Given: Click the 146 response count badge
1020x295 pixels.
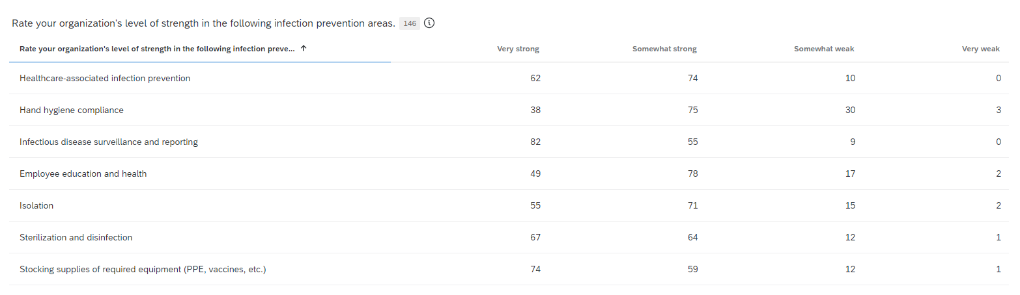Looking at the screenshot, I should (410, 23).
